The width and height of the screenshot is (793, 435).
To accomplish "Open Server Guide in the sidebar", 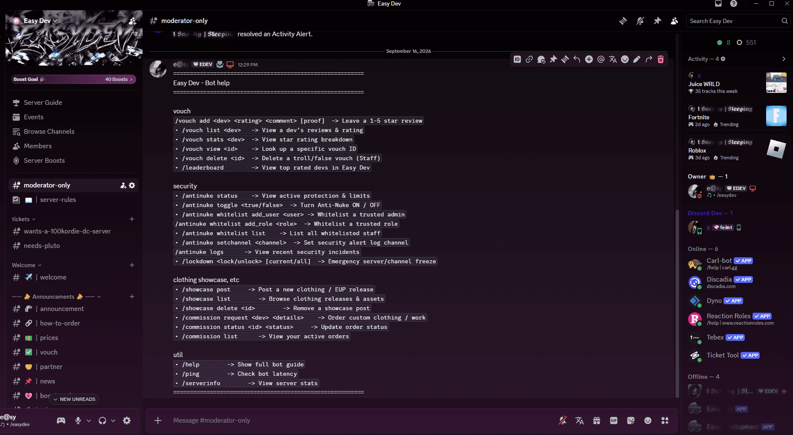I will tap(73, 103).
